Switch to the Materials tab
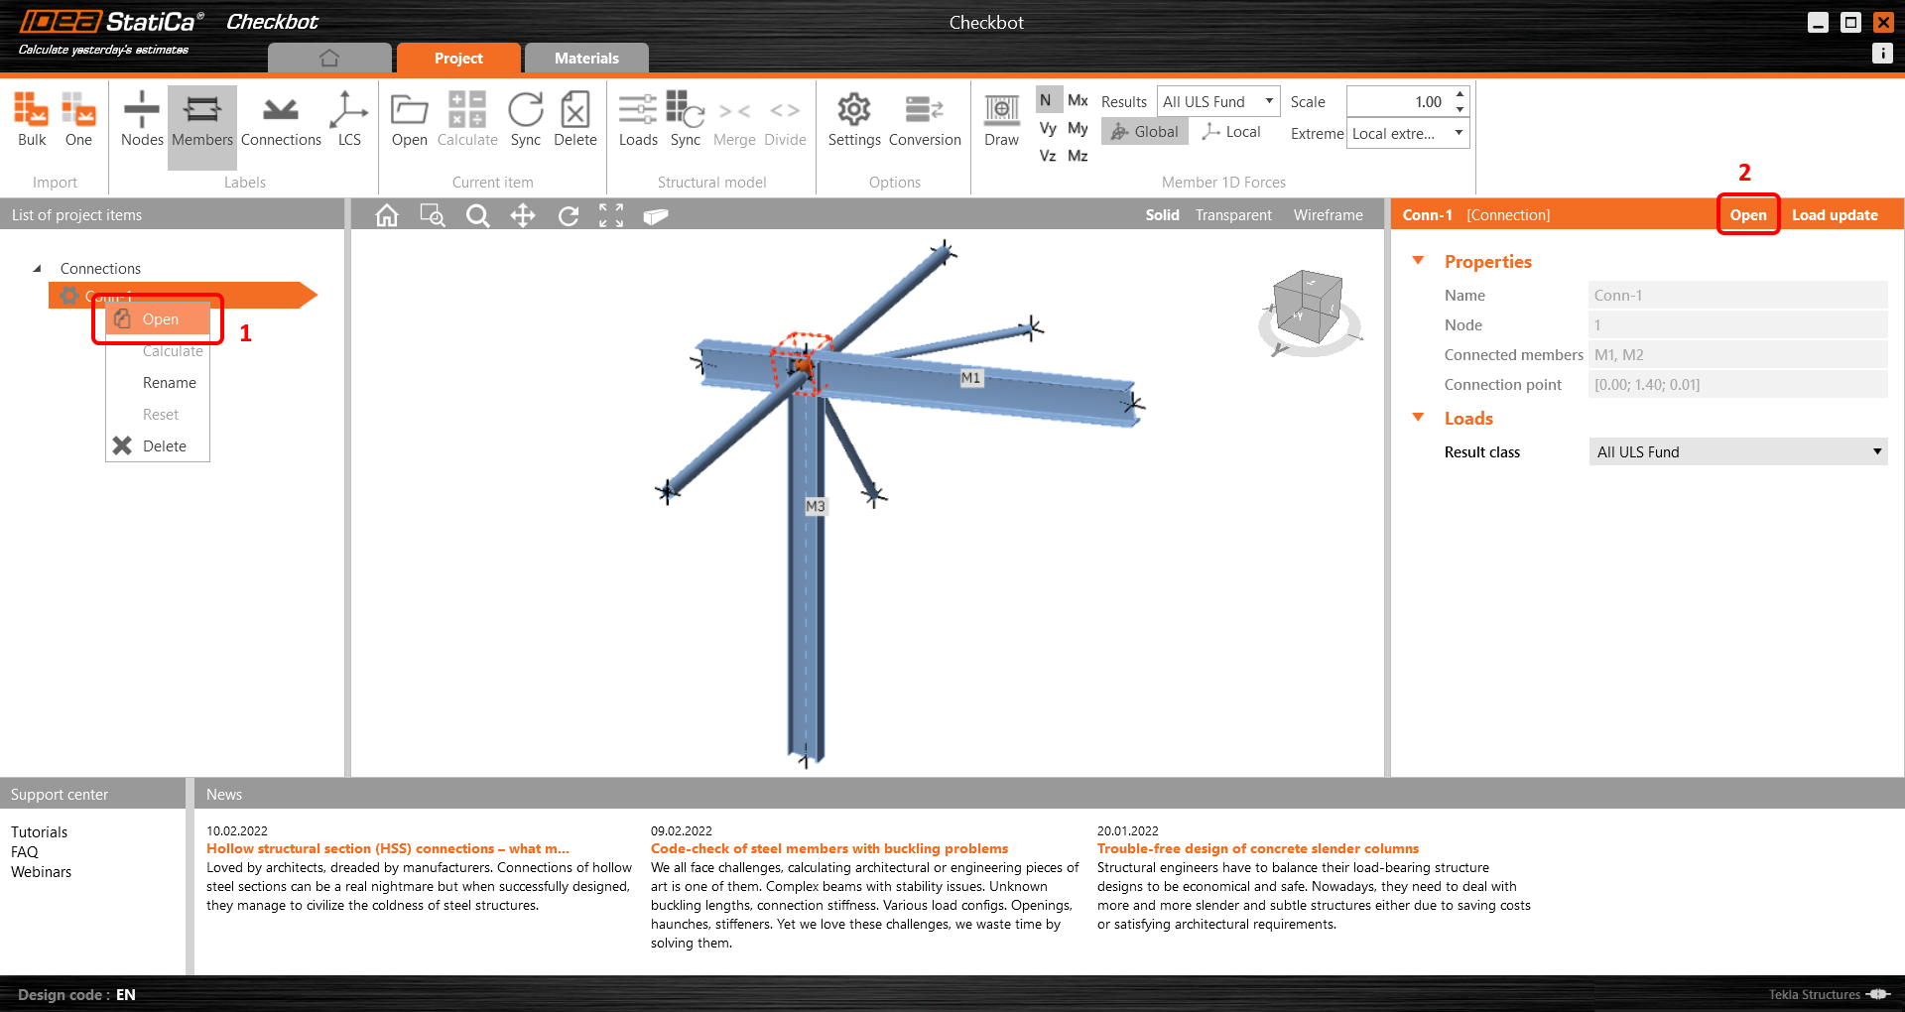 (586, 58)
